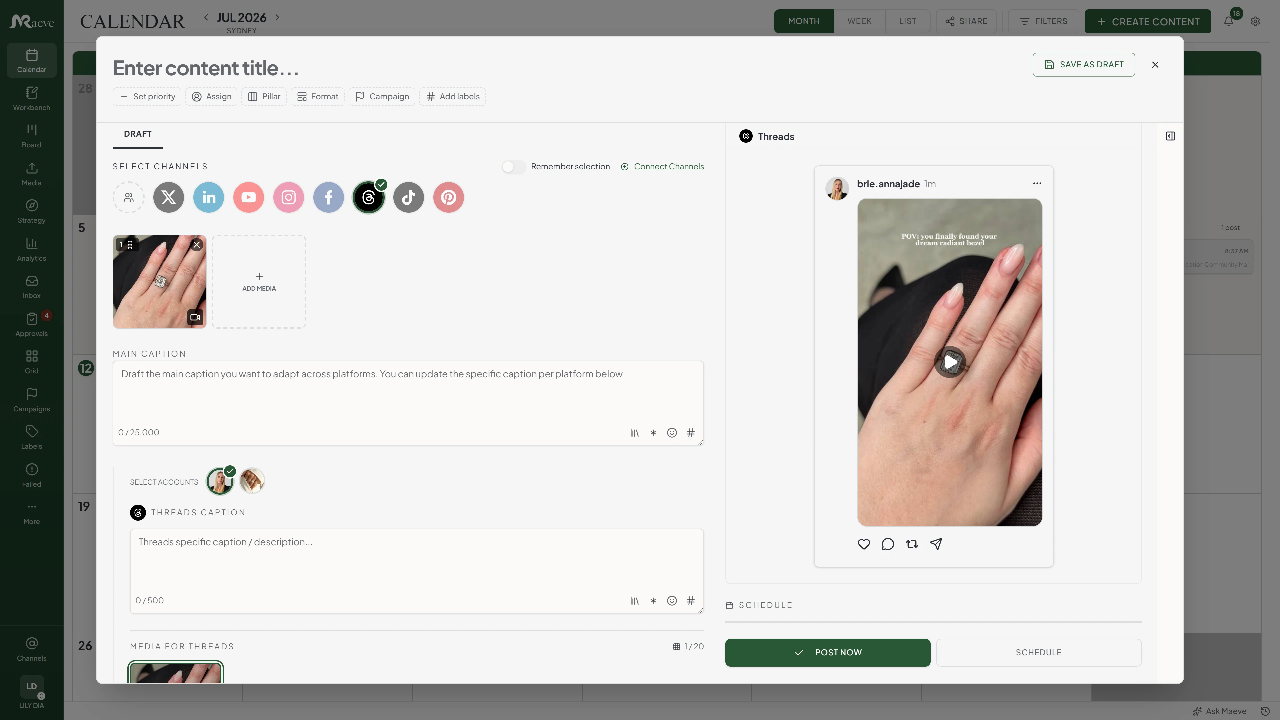Open Format dropdown
The width and height of the screenshot is (1280, 720).
(318, 96)
